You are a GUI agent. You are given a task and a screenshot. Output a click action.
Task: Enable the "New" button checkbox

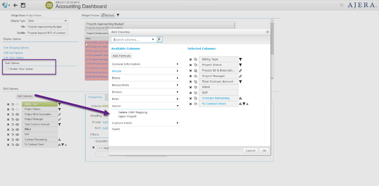pos(7,69)
